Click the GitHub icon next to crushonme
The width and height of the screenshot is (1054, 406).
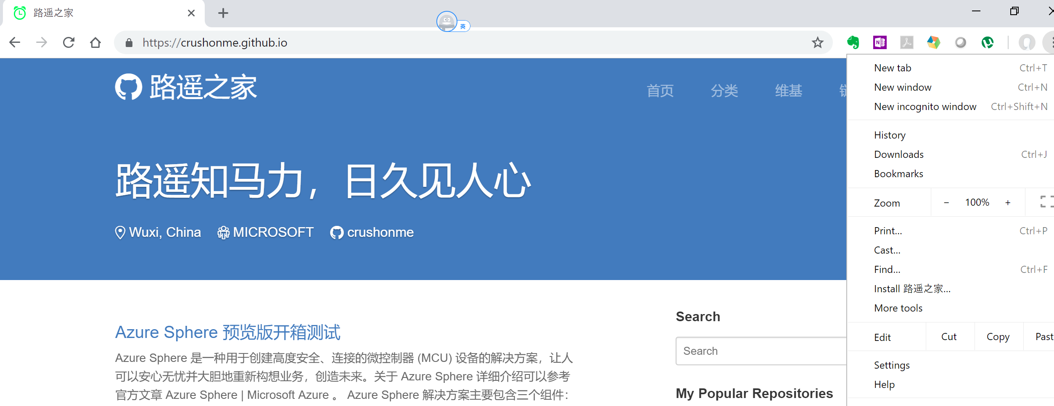[x=337, y=232]
